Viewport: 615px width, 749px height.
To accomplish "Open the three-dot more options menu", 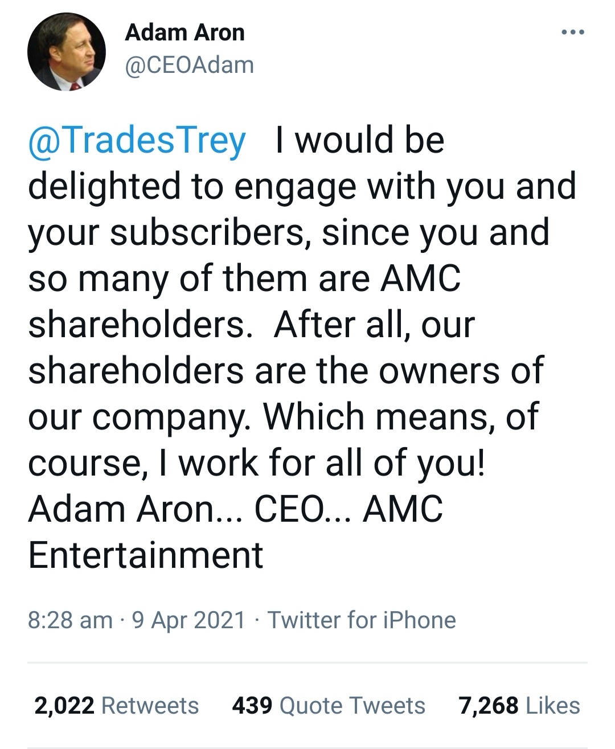I will [572, 32].
